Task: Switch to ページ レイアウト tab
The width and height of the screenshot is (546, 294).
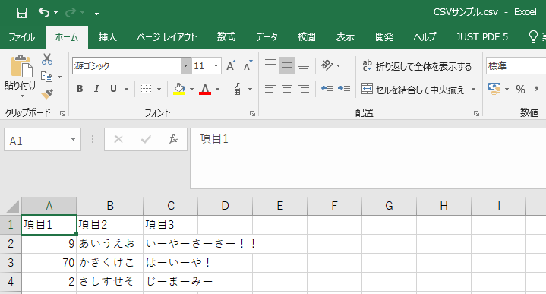Action: click(167, 37)
